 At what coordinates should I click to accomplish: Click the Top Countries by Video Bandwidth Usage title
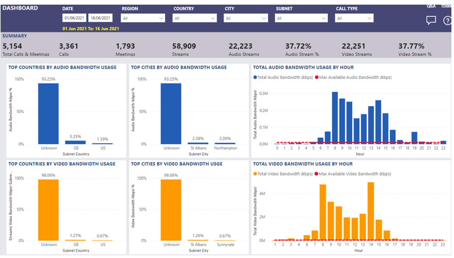click(x=62, y=164)
